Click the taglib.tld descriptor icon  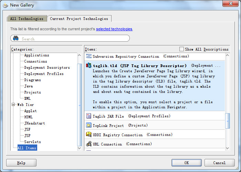(x=89, y=65)
